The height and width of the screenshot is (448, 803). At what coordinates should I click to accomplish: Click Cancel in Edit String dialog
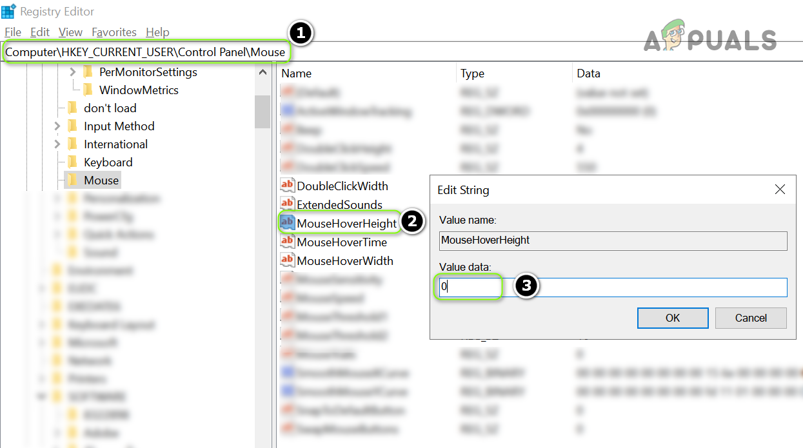751,318
